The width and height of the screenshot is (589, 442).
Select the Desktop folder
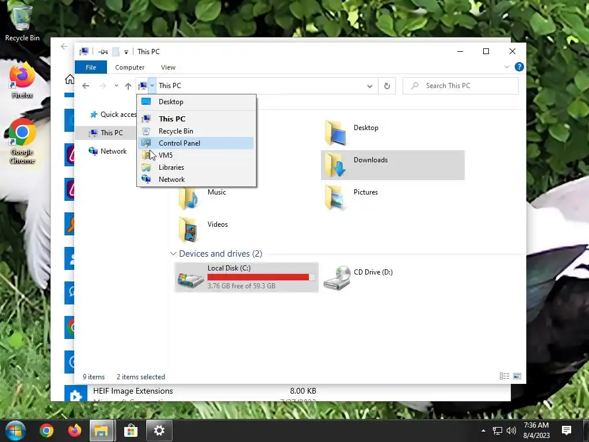392,132
